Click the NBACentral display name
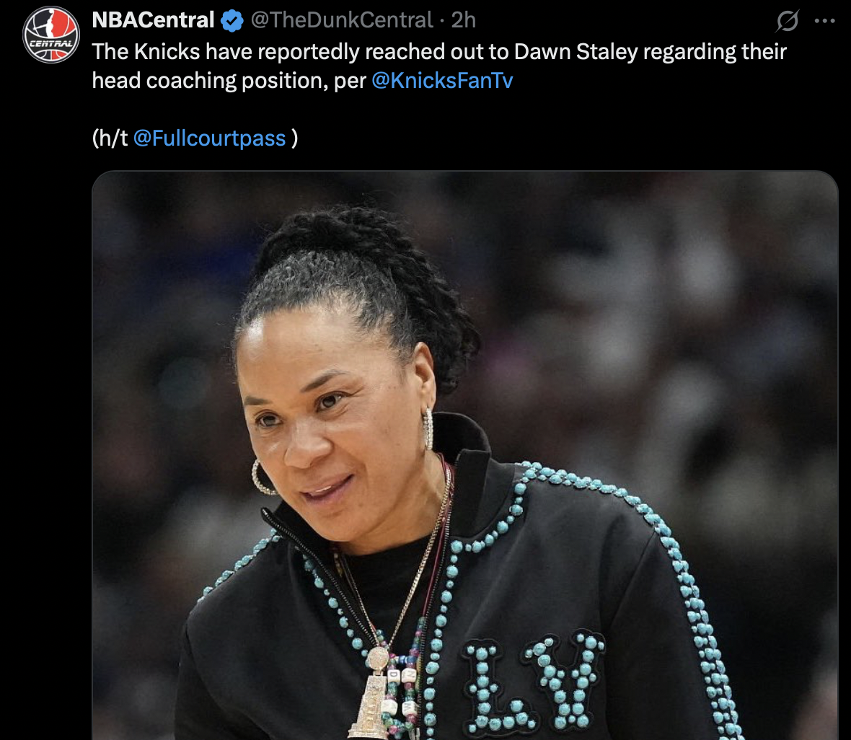 coord(153,20)
